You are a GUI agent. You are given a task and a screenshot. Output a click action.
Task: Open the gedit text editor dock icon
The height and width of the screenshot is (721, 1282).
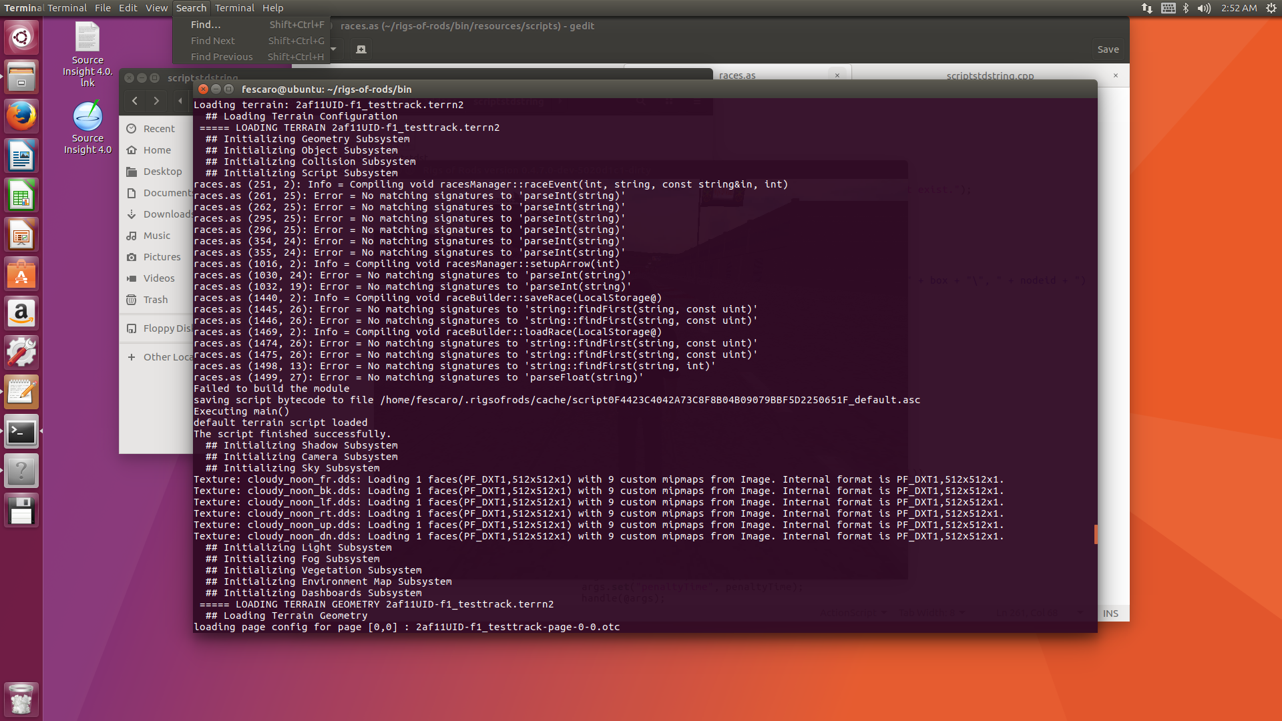(21, 393)
